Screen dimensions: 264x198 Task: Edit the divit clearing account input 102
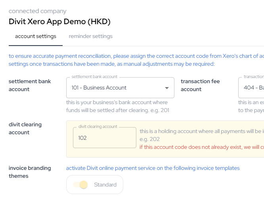(105, 138)
